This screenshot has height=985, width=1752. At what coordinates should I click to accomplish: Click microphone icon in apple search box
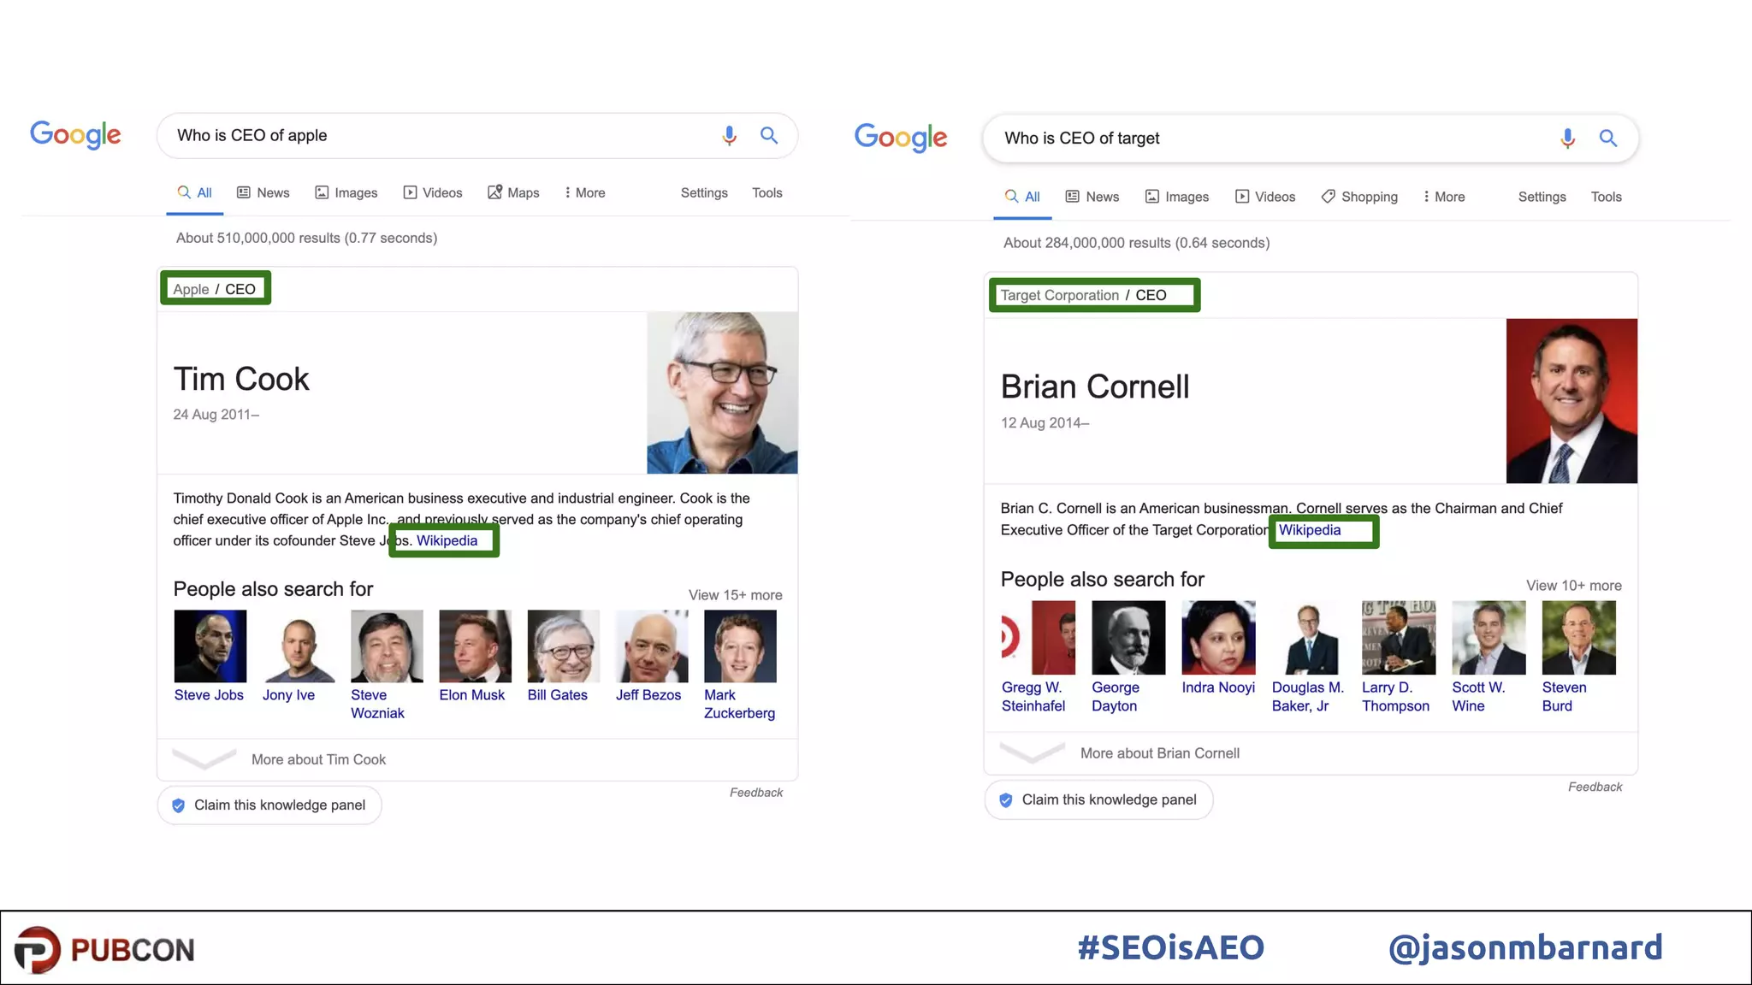tap(729, 136)
